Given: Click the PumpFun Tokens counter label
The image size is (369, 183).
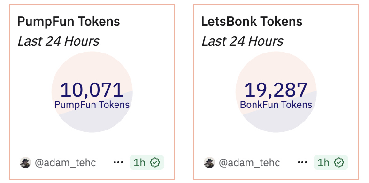Looking at the screenshot, I should tap(92, 105).
